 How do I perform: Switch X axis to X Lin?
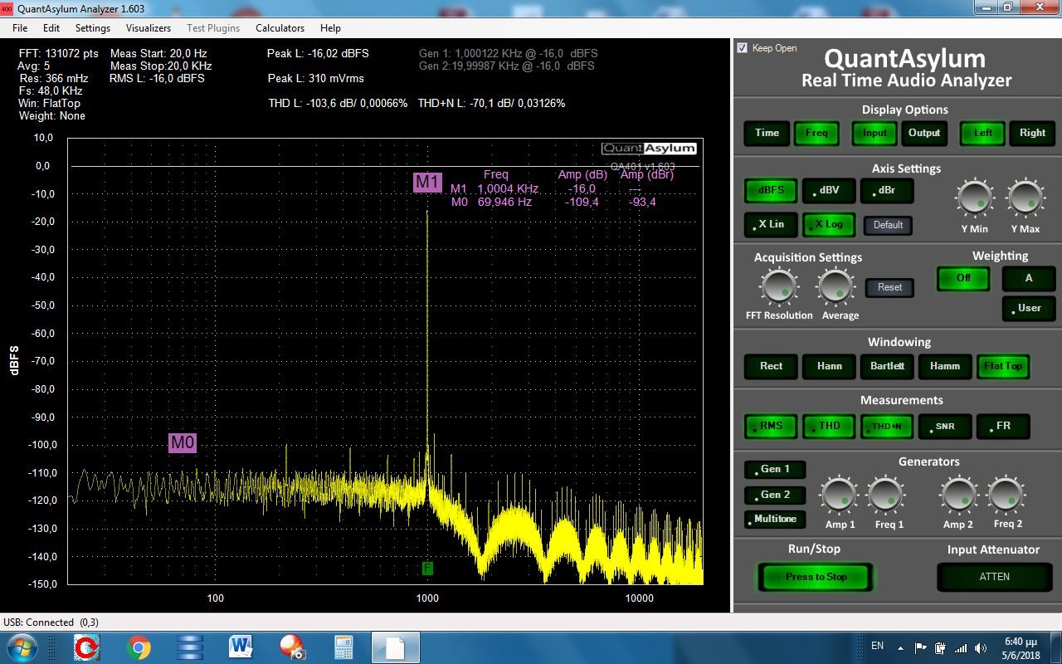click(771, 225)
